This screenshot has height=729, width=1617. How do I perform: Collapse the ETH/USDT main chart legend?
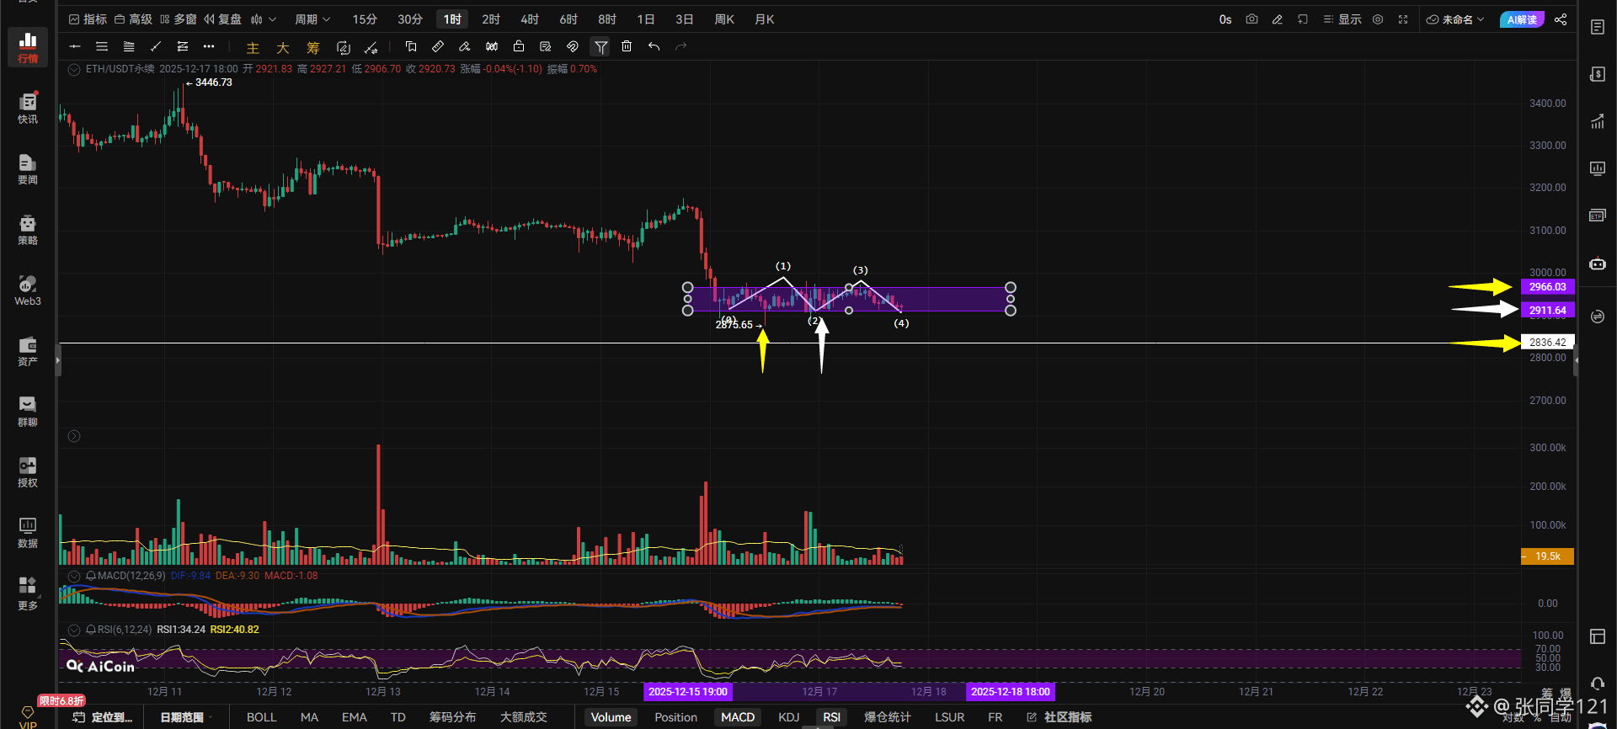coord(74,69)
